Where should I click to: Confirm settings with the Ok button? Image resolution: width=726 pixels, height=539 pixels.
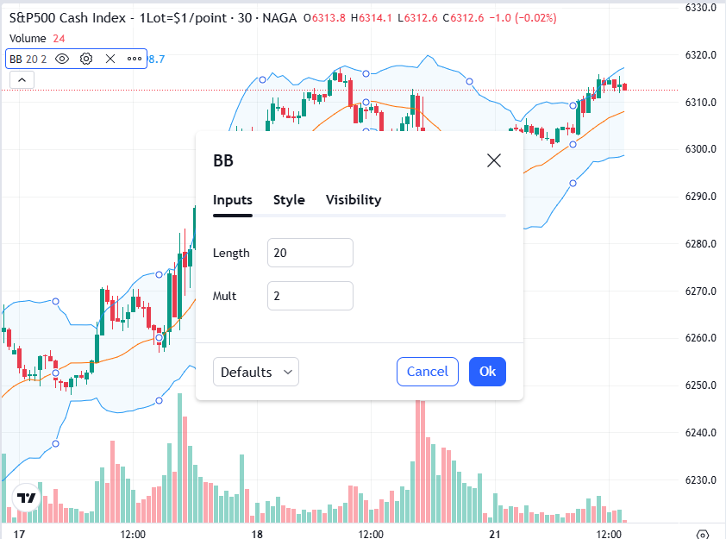coord(487,372)
